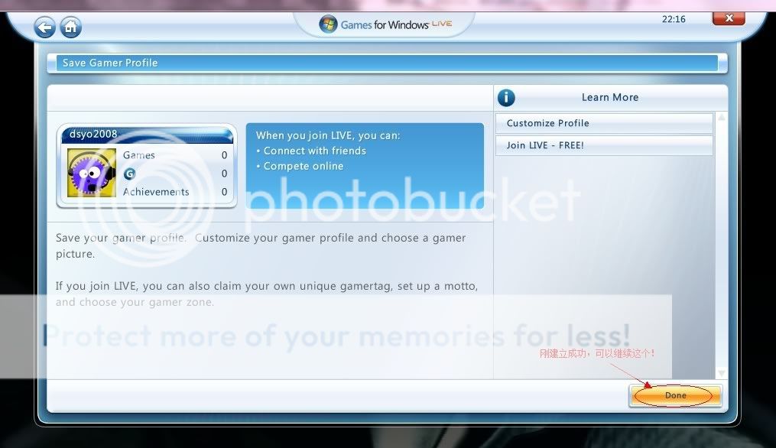Click the blue info icon beside Learn More
This screenshot has height=448, width=776.
(x=506, y=98)
